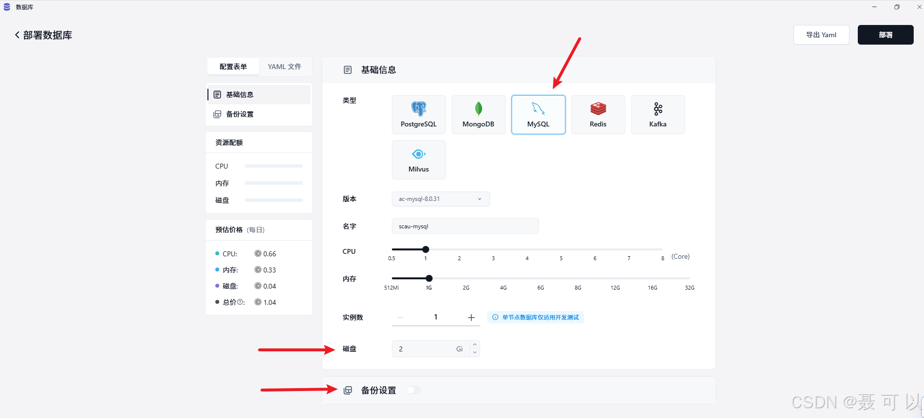This screenshot has height=418, width=924.
Task: Decrease instance count with the minus button
Action: tap(400, 318)
